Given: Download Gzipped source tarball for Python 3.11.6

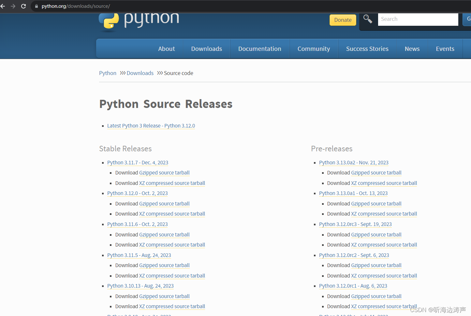Looking at the screenshot, I should coord(164,234).
